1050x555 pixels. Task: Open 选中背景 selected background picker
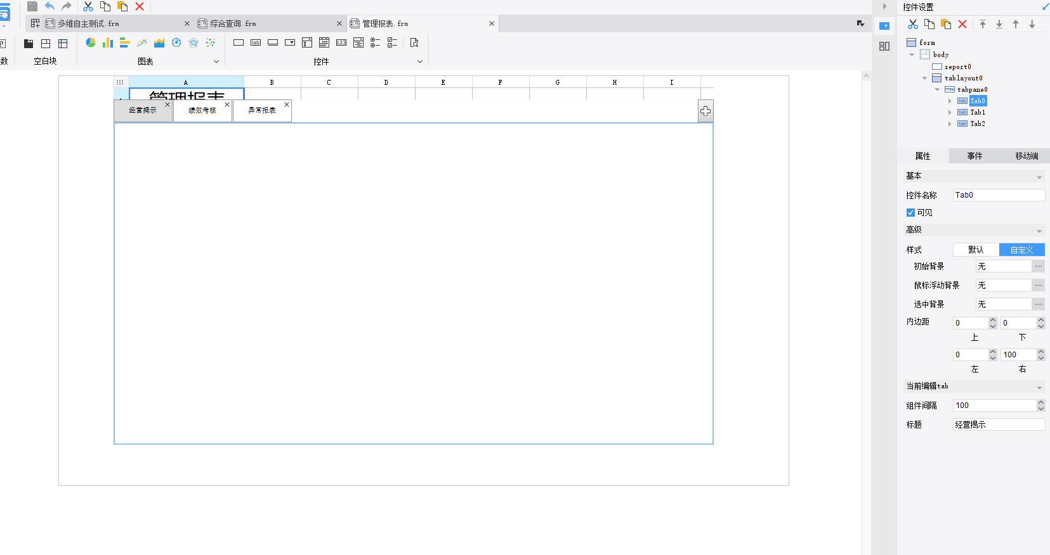pyautogui.click(x=1039, y=305)
